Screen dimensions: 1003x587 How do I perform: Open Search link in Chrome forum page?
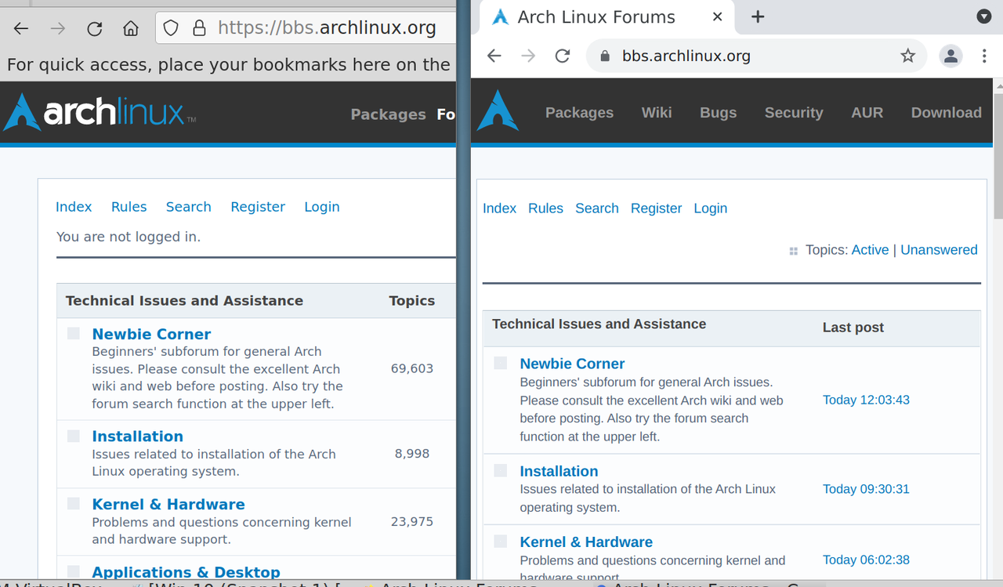coord(597,208)
